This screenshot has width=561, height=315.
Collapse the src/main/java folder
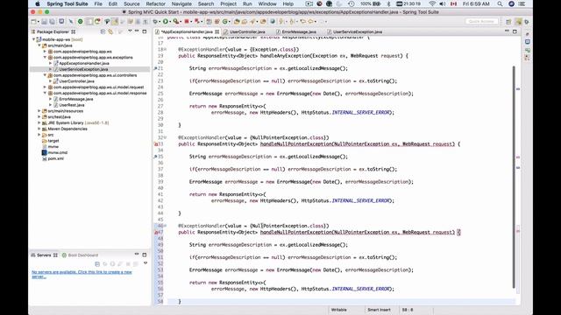tap(39, 45)
